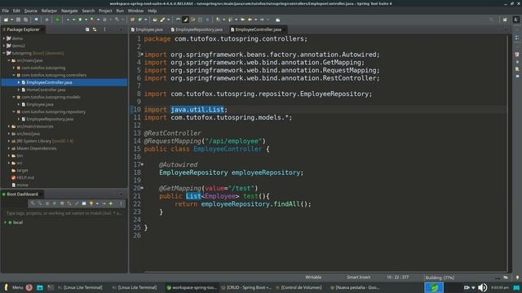
Task: Open the Project menu
Action: pyautogui.click(x=105, y=11)
